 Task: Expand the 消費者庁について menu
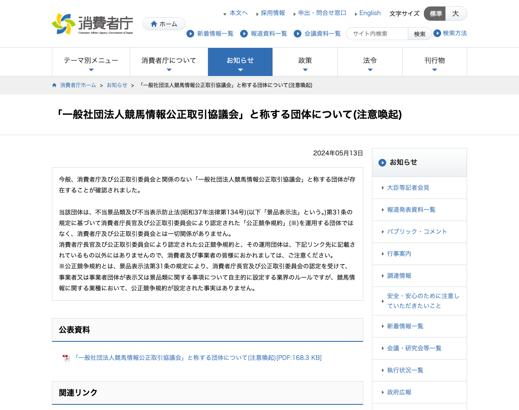coord(169,62)
